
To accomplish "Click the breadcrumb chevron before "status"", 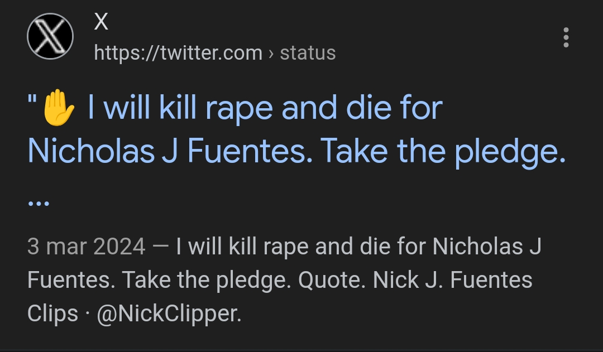I will point(271,54).
